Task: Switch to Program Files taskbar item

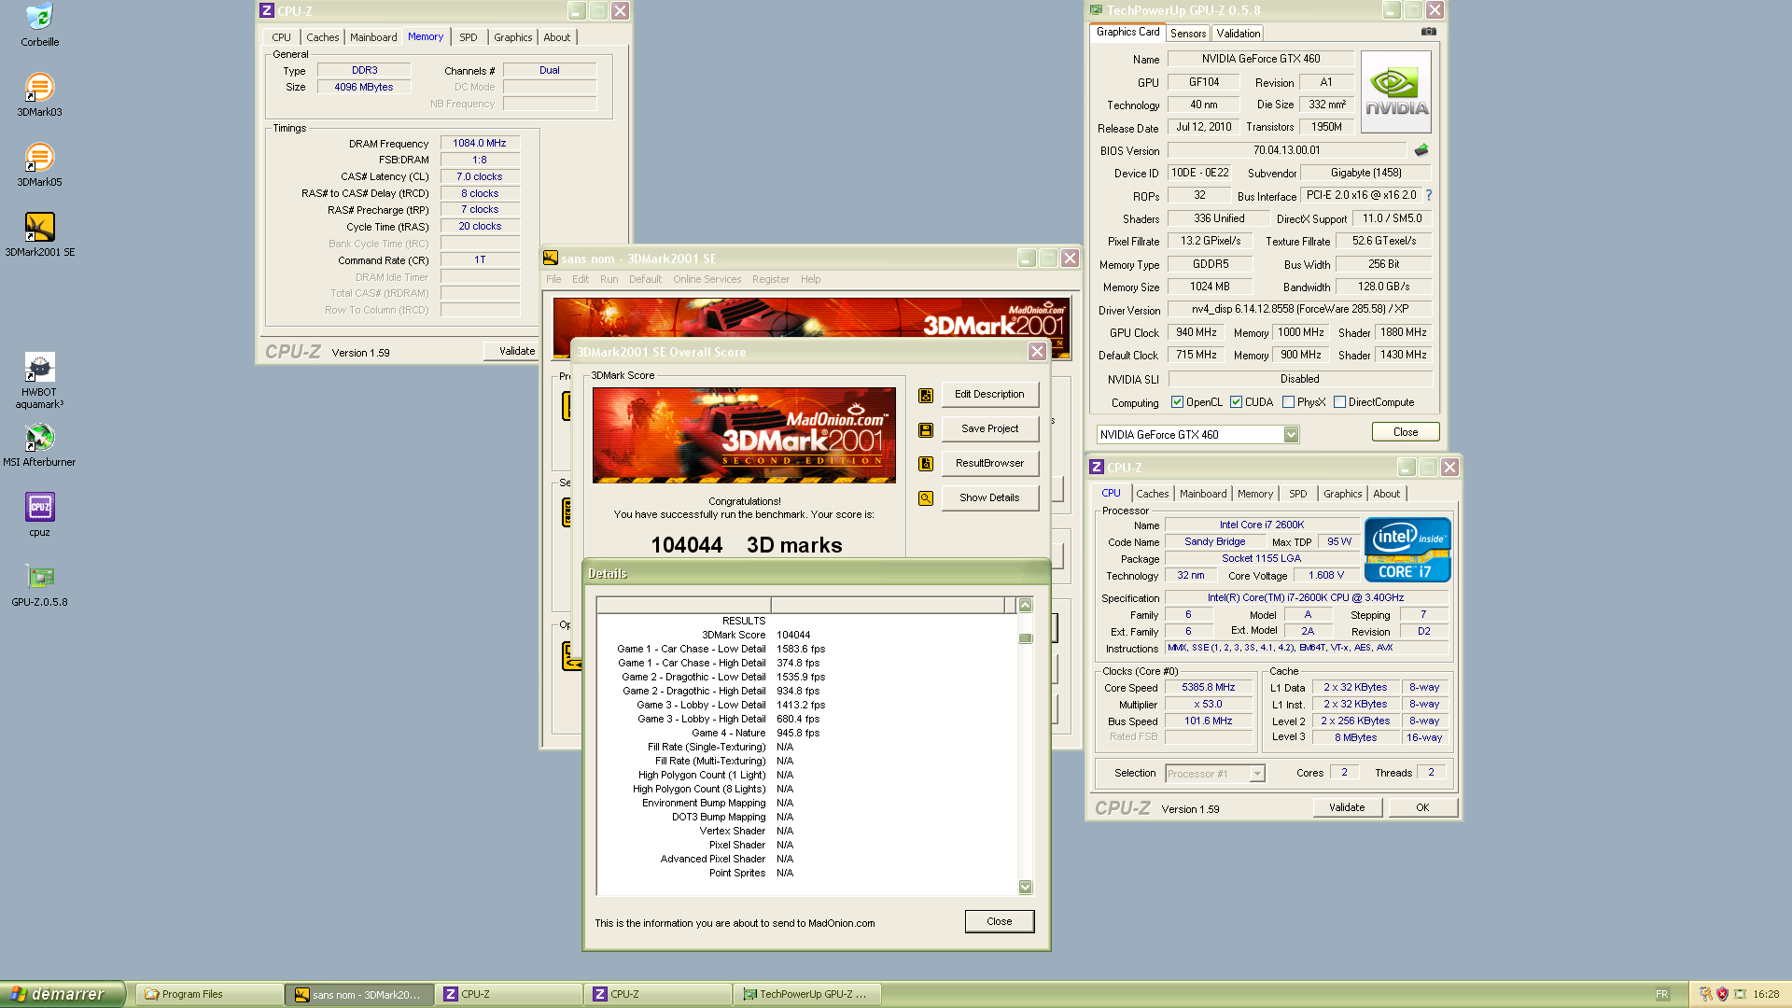Action: [209, 994]
